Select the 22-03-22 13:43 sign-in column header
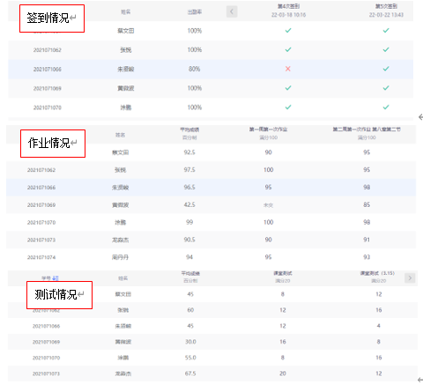Image resolution: width=423 pixels, height=392 pixels. [x=386, y=11]
